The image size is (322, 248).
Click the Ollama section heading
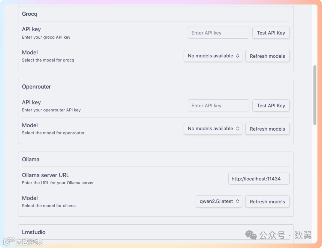click(31, 159)
